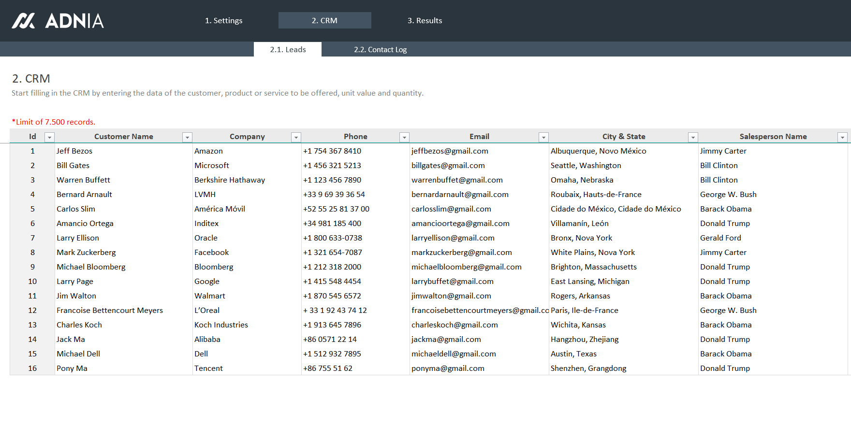Switch to the 2.1. Leads sub-tab
This screenshot has height=439, width=851.
point(288,49)
